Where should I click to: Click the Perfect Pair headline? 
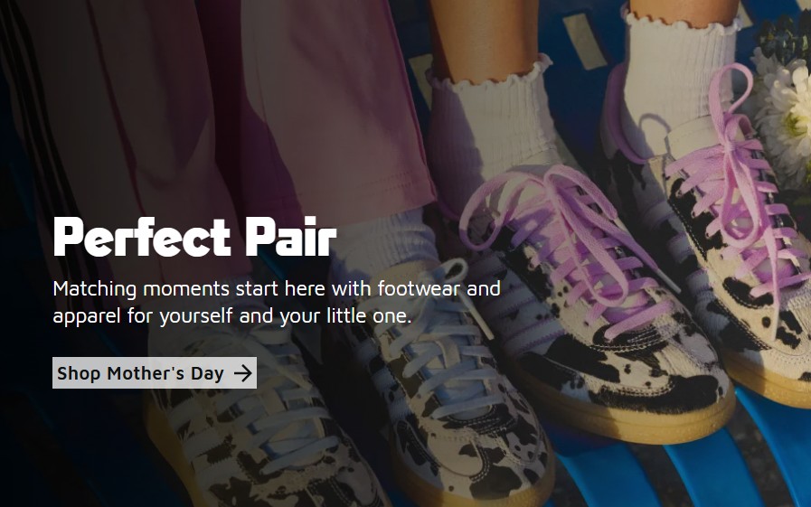click(x=195, y=237)
